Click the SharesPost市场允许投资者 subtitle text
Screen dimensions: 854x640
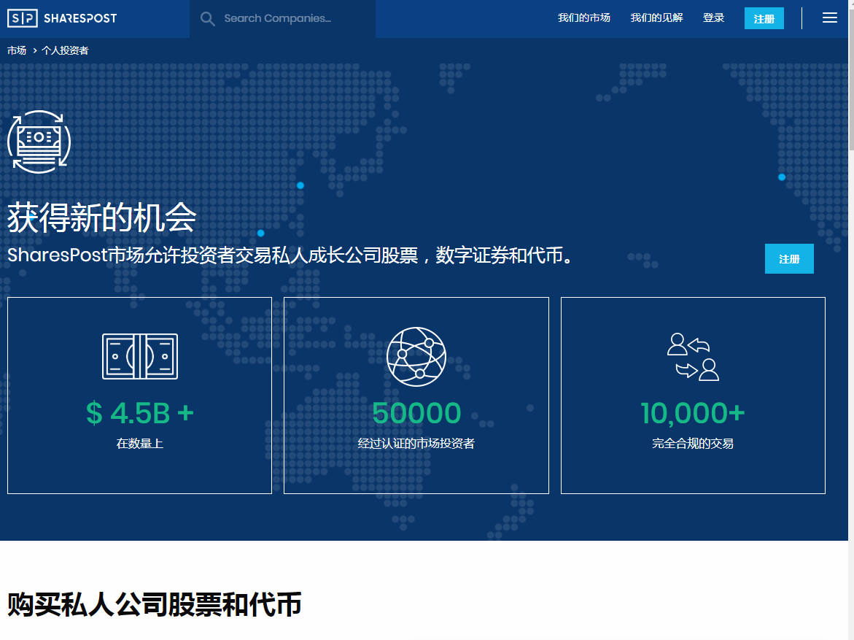[291, 255]
